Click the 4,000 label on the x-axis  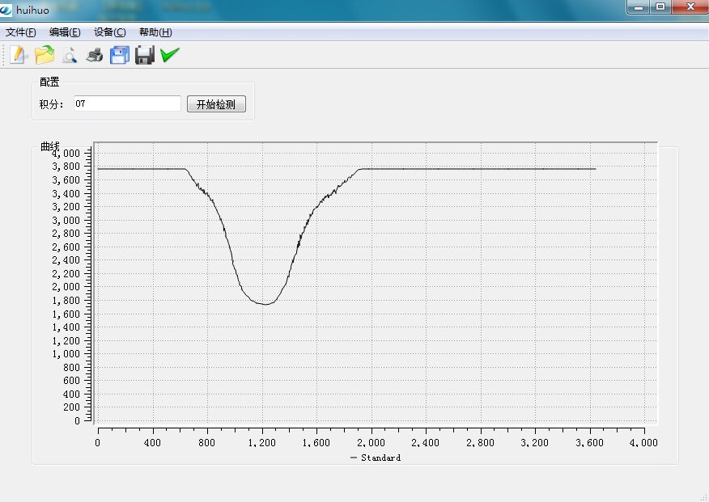(x=643, y=443)
